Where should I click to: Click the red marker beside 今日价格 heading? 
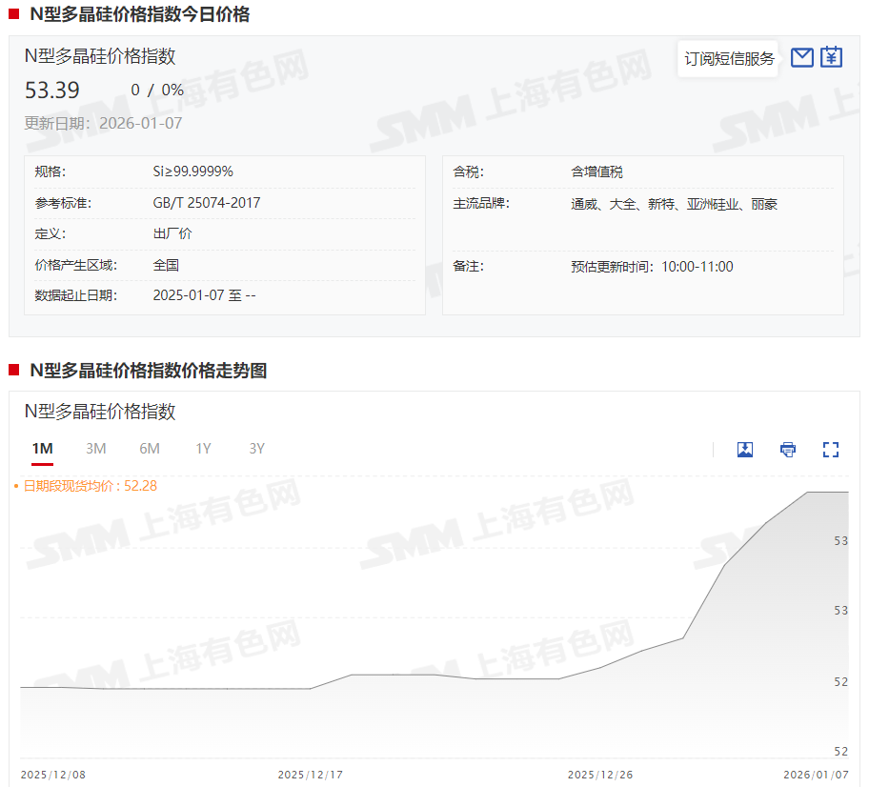coord(14,14)
